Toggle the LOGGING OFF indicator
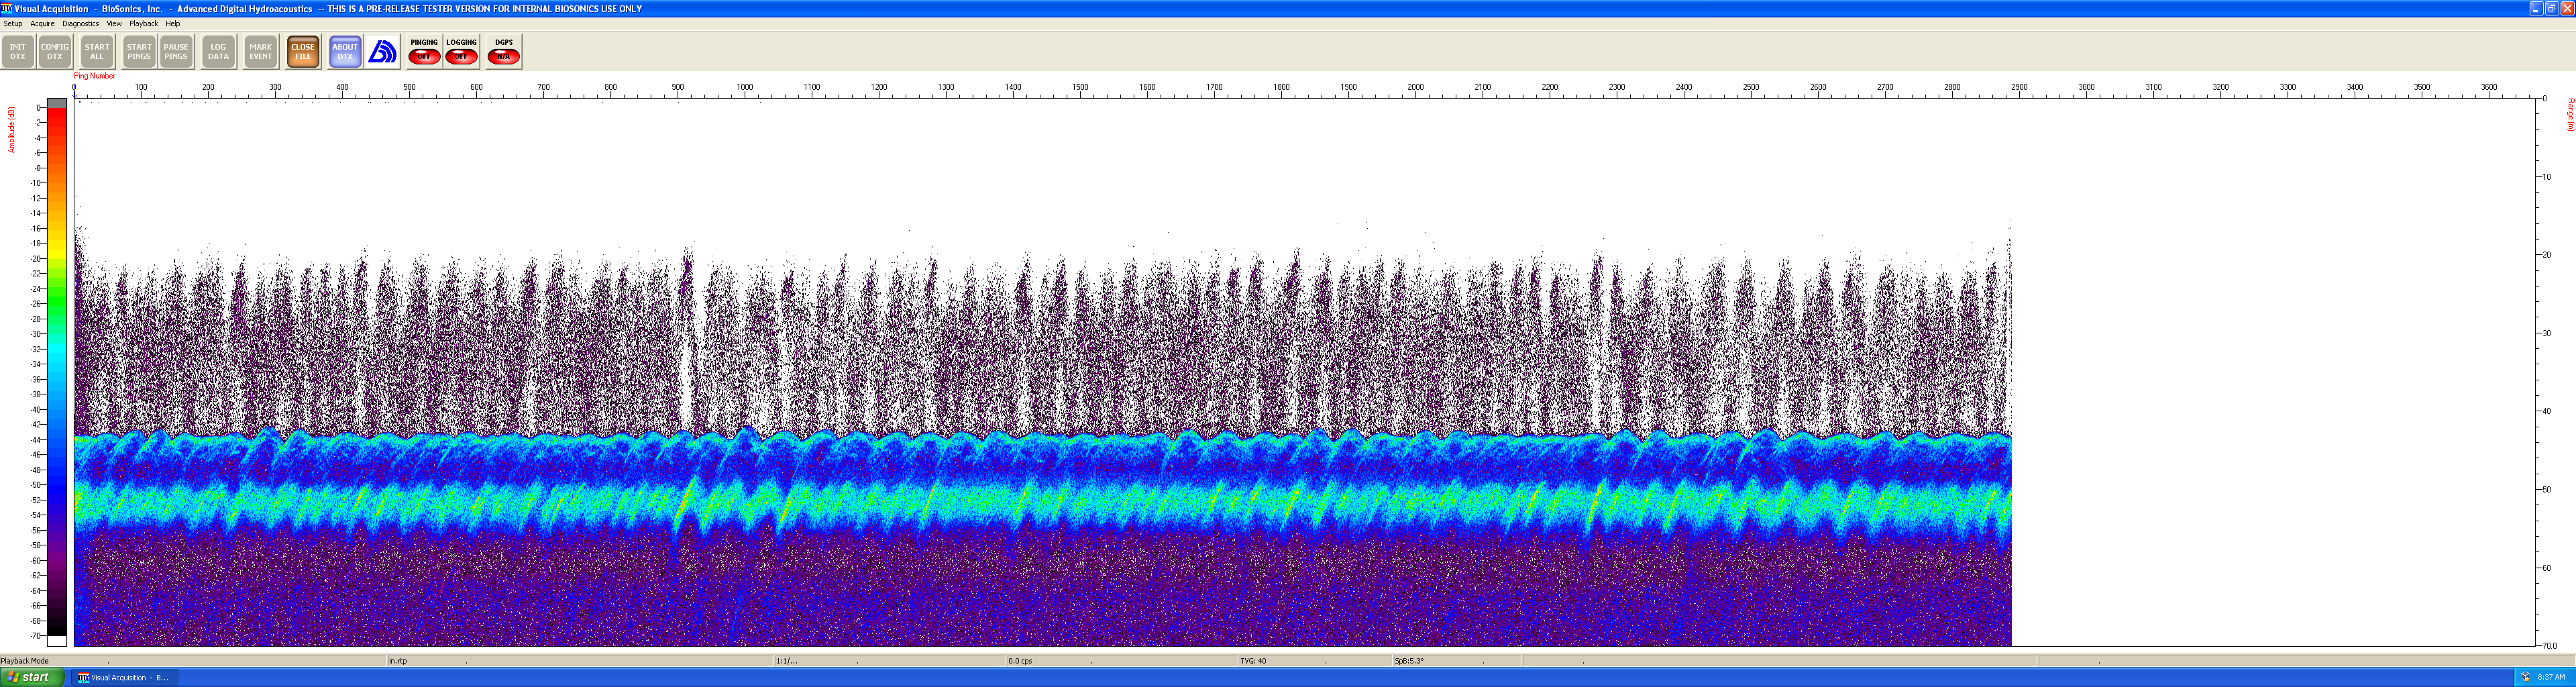The width and height of the screenshot is (2576, 687). tap(461, 52)
